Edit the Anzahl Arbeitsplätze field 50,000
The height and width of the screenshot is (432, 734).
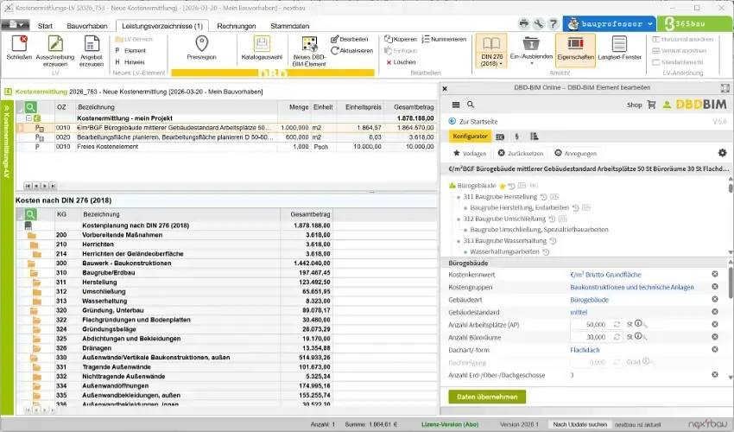pos(592,325)
